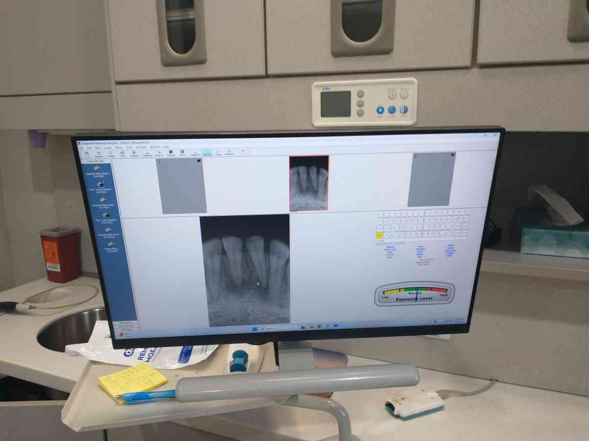Screen dimensions: 589x441
Task: Click the Windows Start button on taskbar
Action: click(x=254, y=328)
